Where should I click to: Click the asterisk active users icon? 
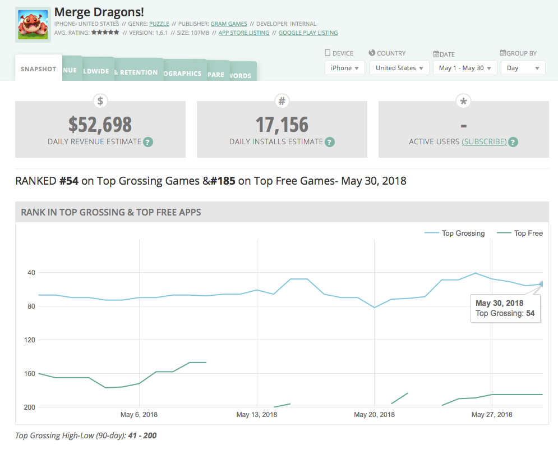pyautogui.click(x=463, y=101)
